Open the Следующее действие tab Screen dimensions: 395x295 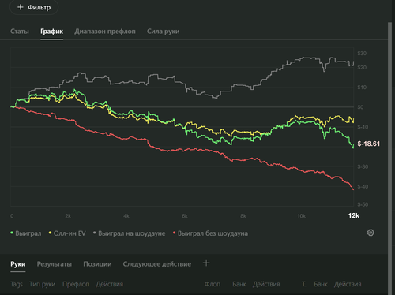[157, 264]
